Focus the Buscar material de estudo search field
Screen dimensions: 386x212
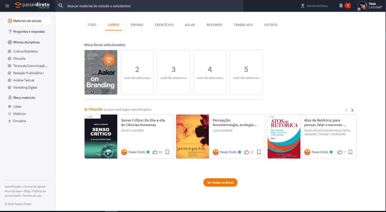tap(149, 6)
